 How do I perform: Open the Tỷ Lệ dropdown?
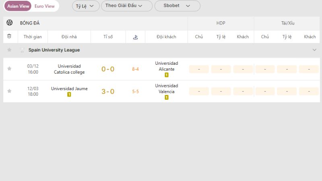(85, 6)
